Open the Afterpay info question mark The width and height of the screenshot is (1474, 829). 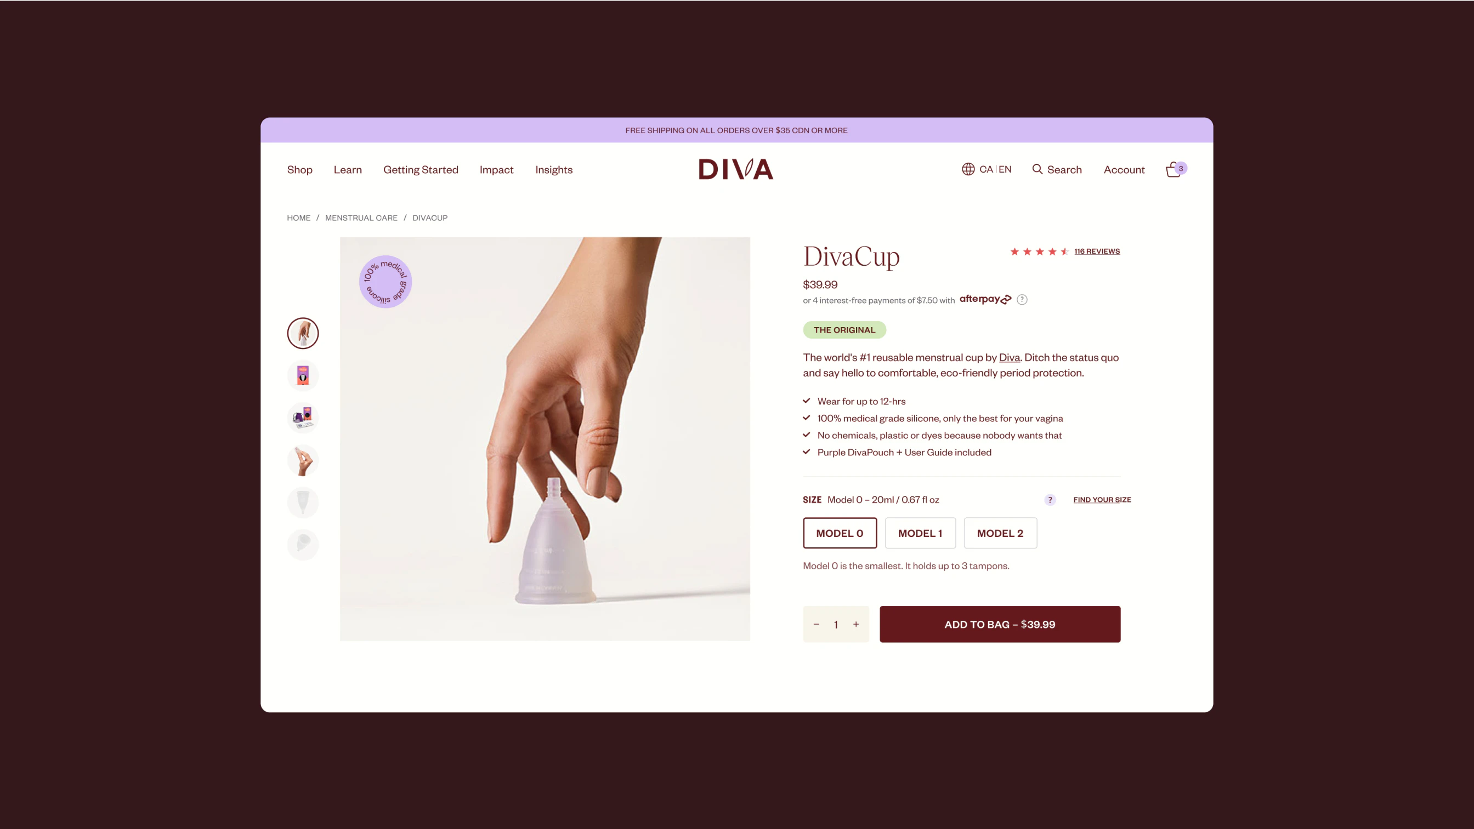pos(1022,300)
